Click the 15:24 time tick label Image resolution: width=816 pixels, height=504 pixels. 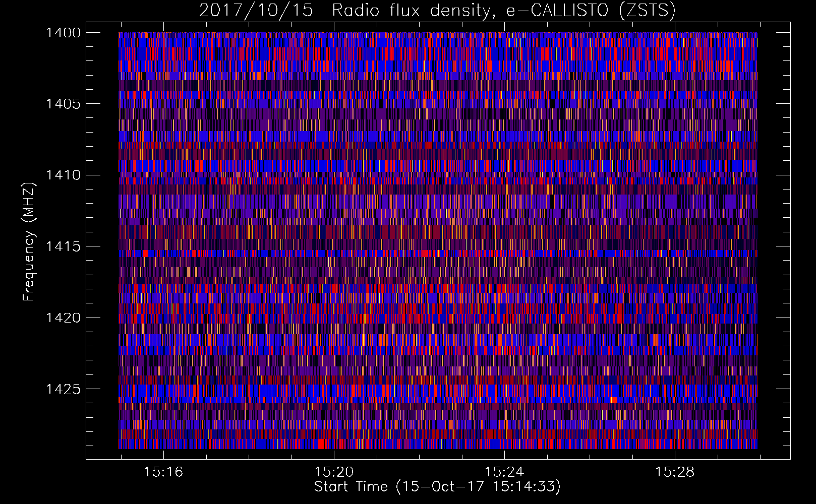(x=504, y=472)
